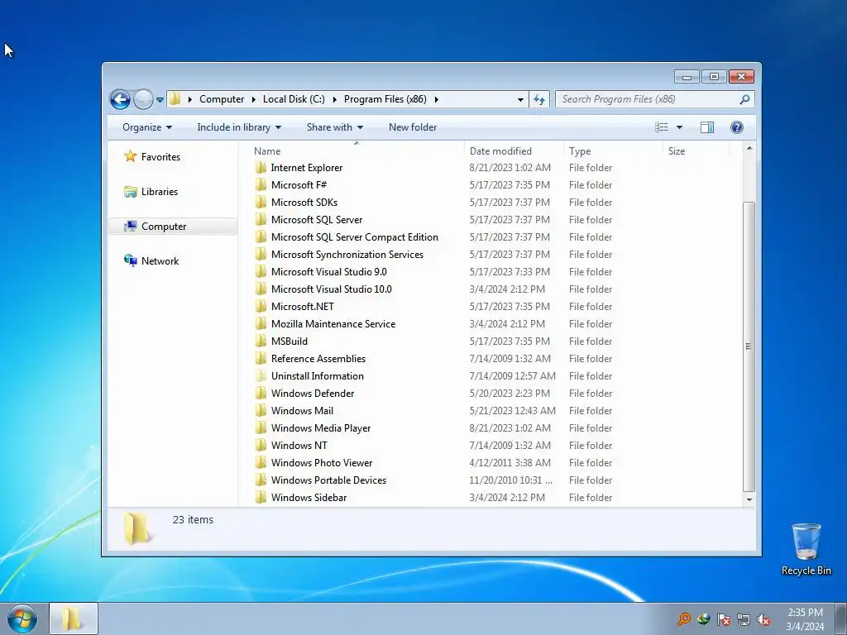This screenshot has height=635, width=847.
Task: Click the search magnifier icon
Action: (x=744, y=99)
